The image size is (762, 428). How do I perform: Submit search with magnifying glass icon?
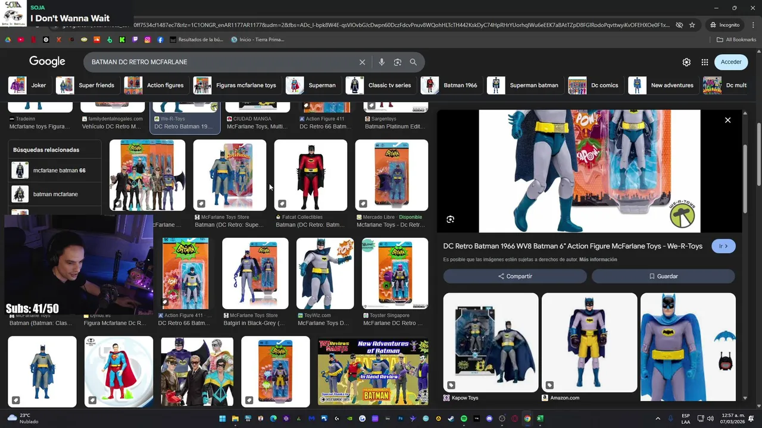tap(413, 62)
